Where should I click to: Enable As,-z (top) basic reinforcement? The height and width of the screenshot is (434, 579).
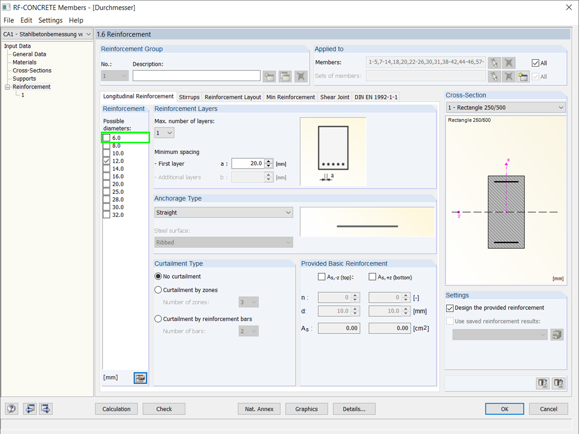[322, 277]
